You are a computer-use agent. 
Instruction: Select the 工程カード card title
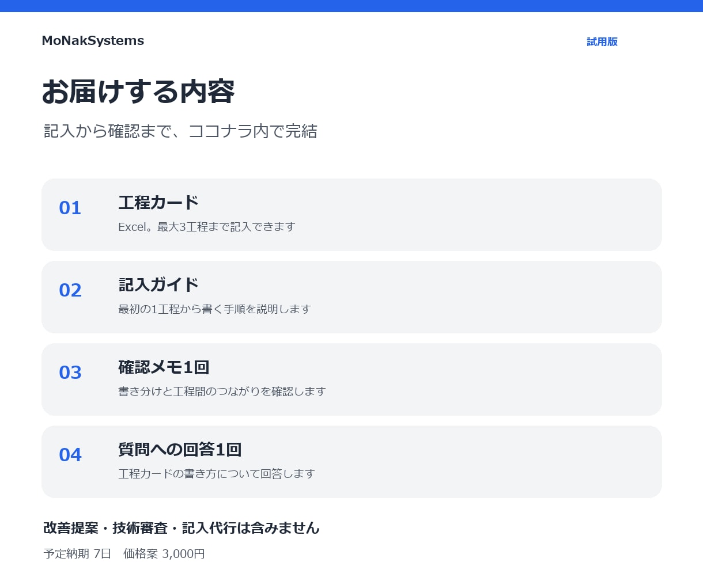click(x=158, y=203)
